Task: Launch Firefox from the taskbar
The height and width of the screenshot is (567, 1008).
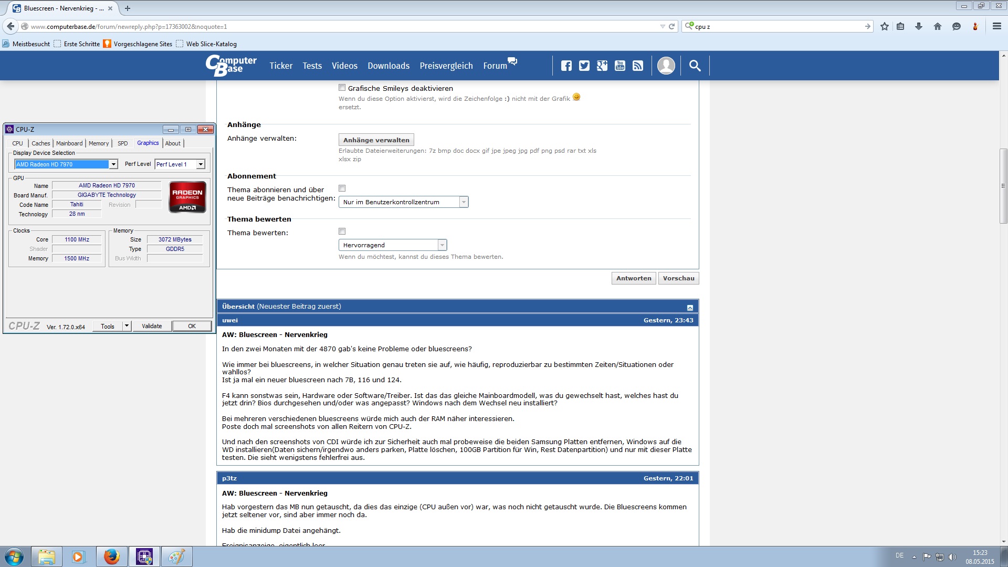Action: coord(111,556)
